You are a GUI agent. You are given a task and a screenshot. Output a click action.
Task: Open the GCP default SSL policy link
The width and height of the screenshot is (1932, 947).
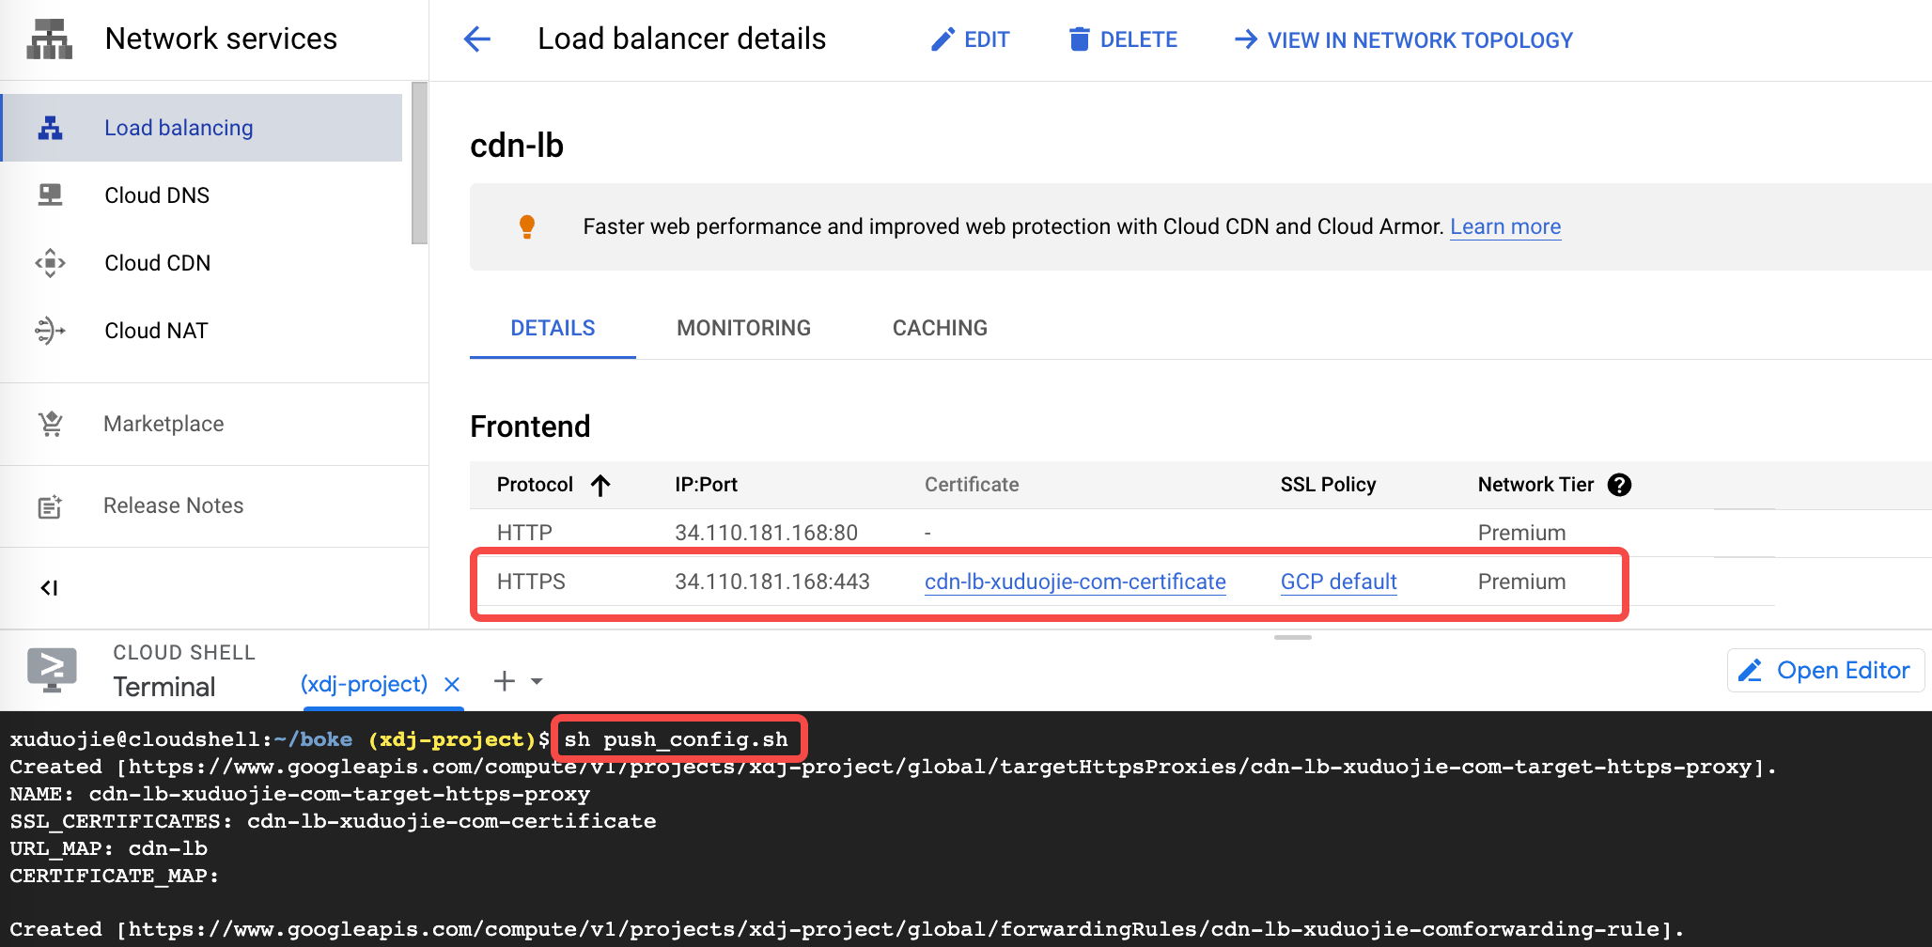[x=1338, y=582]
